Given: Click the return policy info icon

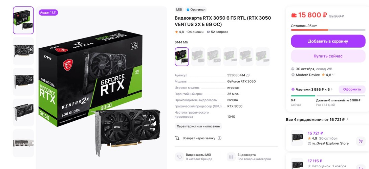Looking at the screenshot, I should [x=219, y=138].
